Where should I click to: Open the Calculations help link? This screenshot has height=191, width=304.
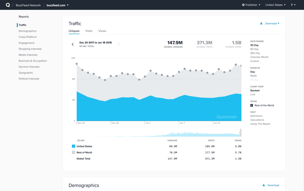[x=257, y=120]
